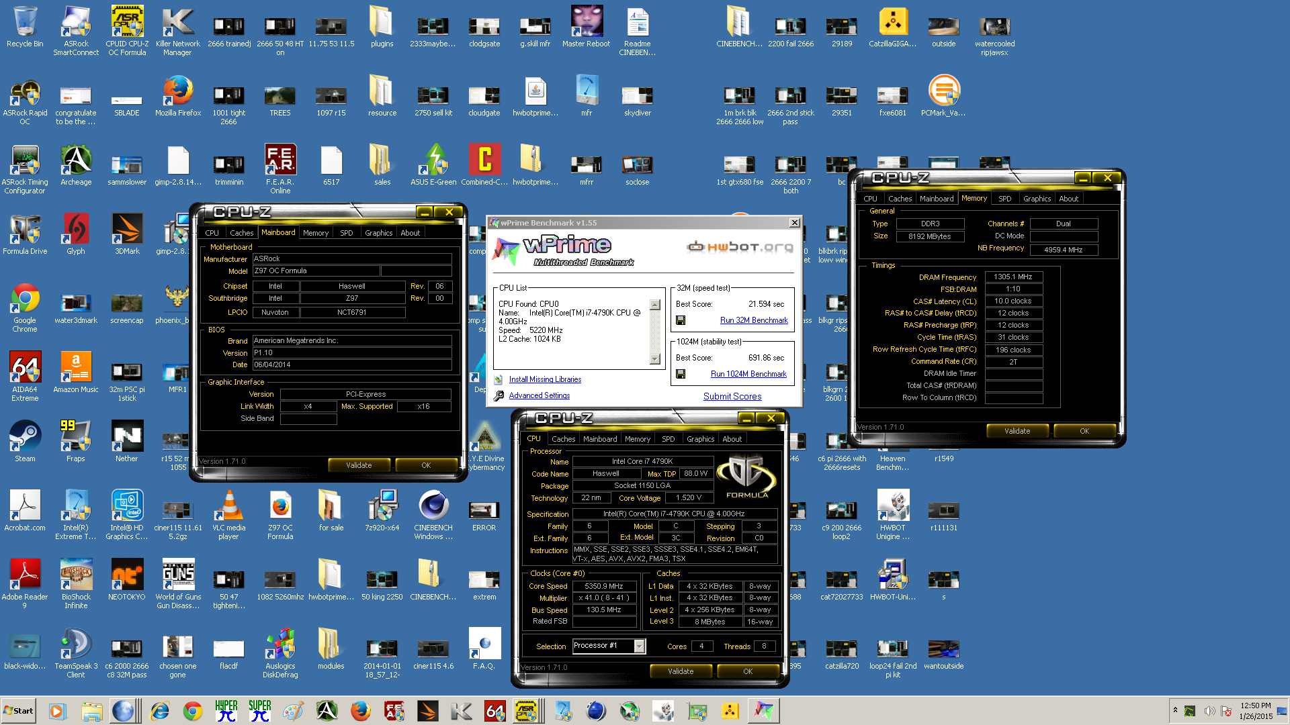
Task: Open Adobe Reader 9 desktop icon
Action: point(25,584)
